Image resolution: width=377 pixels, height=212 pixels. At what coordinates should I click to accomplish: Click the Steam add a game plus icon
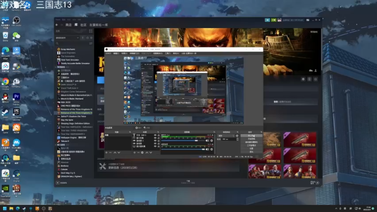click(x=57, y=183)
